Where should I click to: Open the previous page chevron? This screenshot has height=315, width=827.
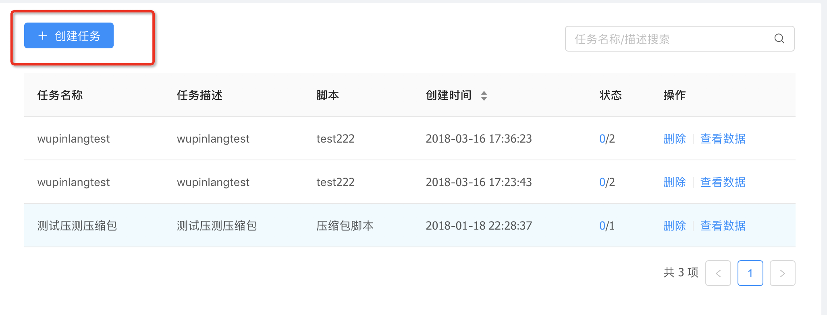718,273
